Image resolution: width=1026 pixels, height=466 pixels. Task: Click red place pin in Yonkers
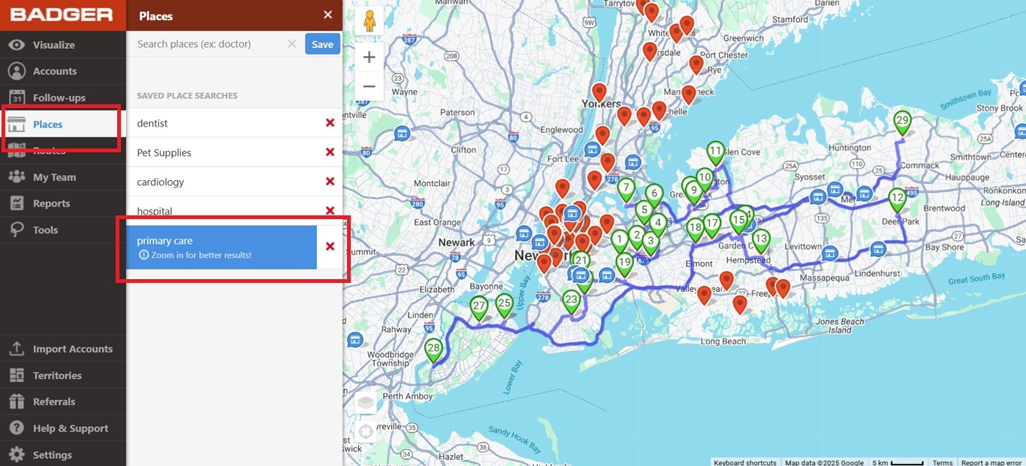[x=599, y=93]
